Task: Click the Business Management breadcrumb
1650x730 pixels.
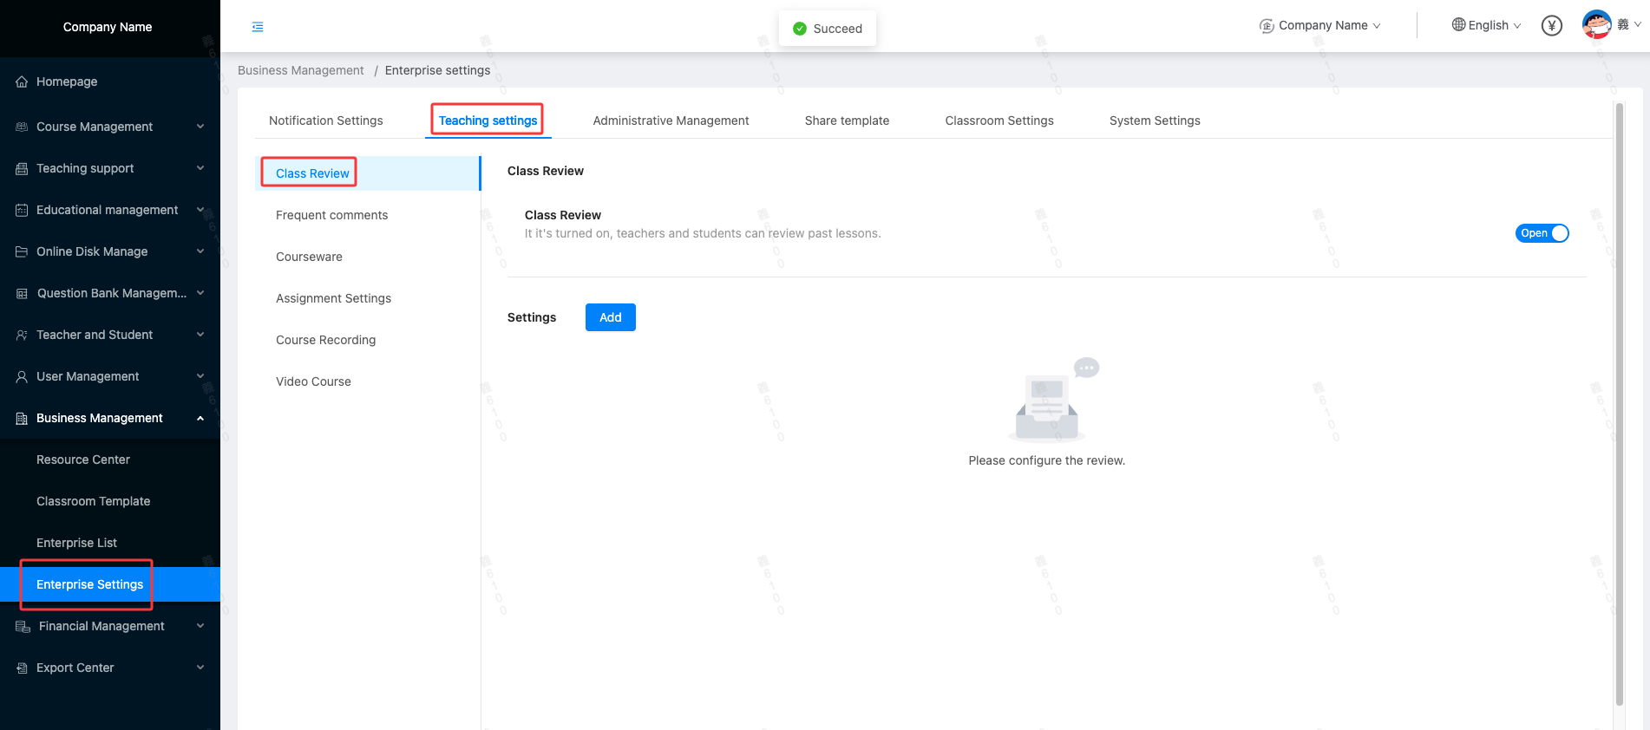Action: click(x=300, y=70)
